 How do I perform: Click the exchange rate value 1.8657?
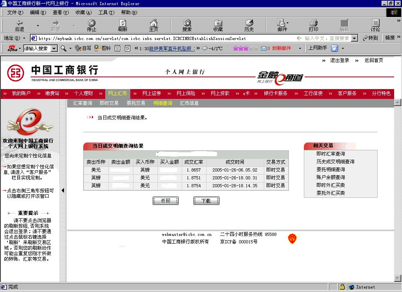click(194, 170)
